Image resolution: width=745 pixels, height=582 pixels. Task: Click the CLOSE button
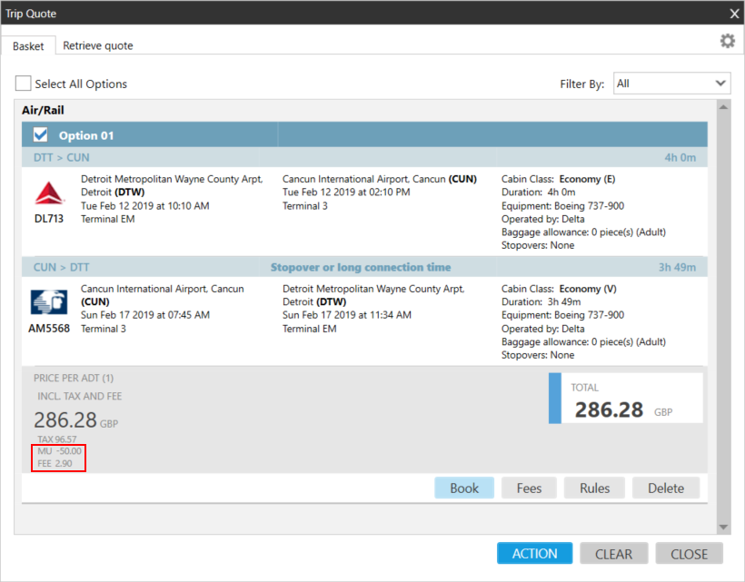689,554
